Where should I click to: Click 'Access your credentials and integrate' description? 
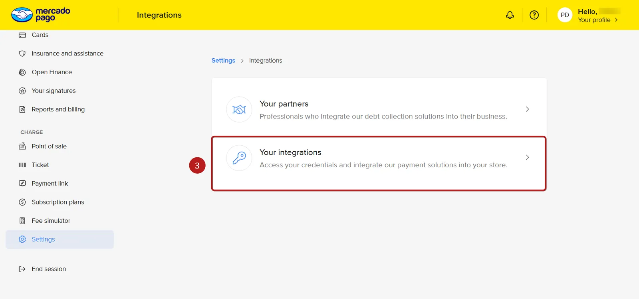(x=383, y=165)
